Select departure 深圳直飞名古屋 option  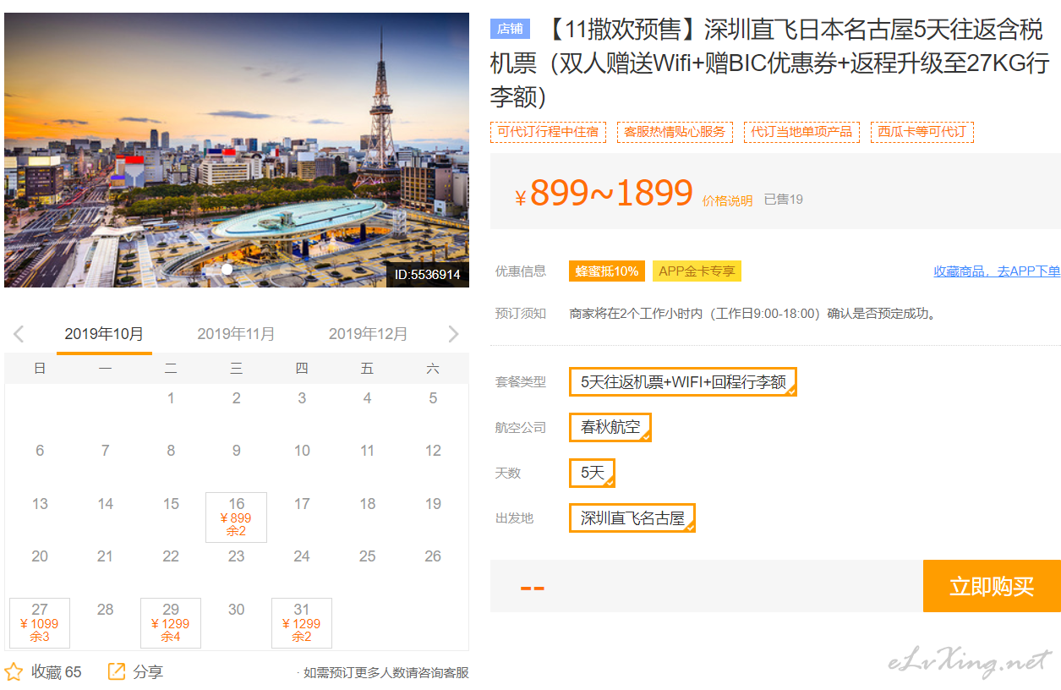pyautogui.click(x=632, y=518)
